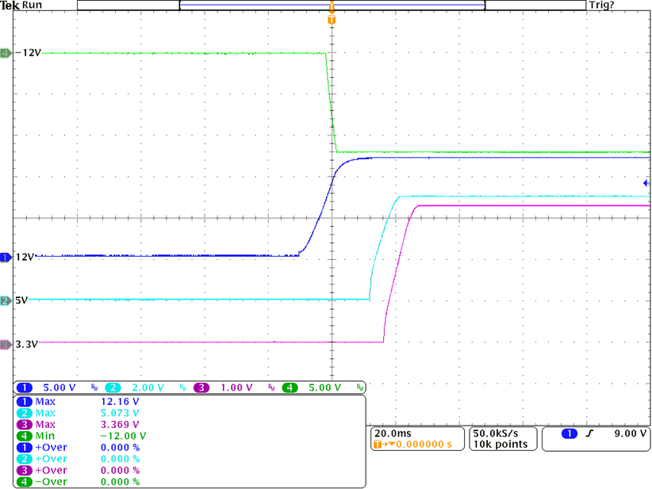
Task: Select the cyan channel 2 marker labeled 5V
Action: tap(6, 300)
